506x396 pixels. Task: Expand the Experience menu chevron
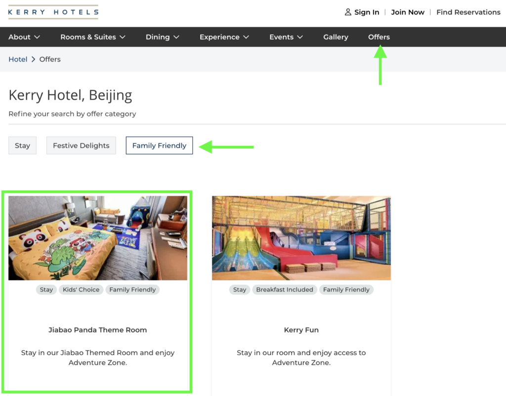pos(246,37)
